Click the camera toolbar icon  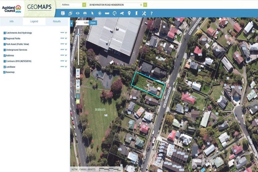coord(122,13)
